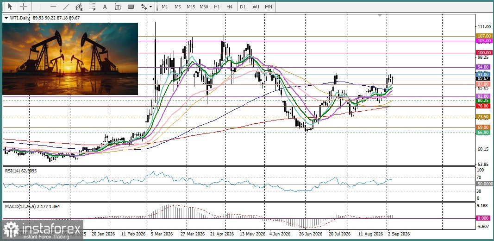Click the 60.15 price axis value

tap(483, 149)
